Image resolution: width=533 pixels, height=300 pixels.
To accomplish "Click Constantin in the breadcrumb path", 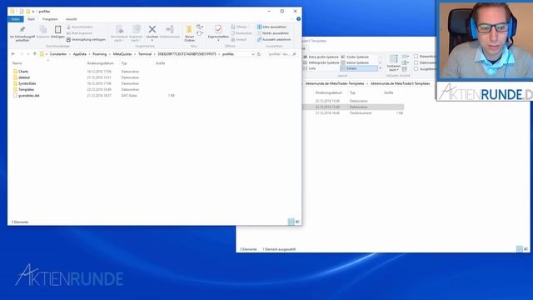I will [x=58, y=54].
